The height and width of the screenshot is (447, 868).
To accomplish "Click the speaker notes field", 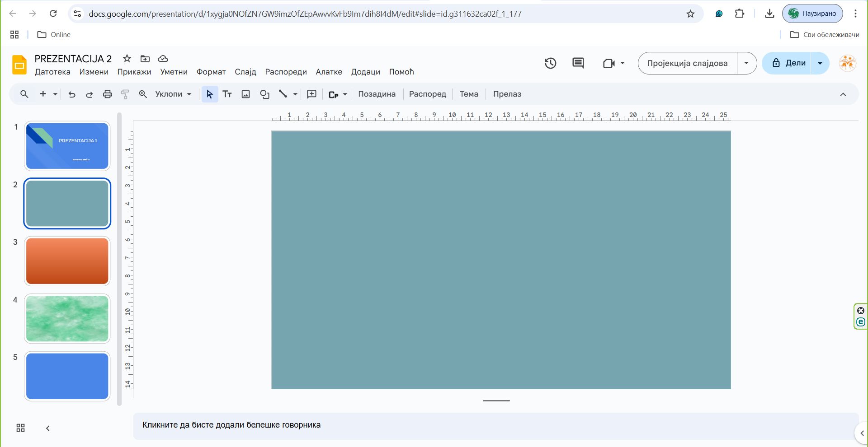I will pyautogui.click(x=495, y=425).
